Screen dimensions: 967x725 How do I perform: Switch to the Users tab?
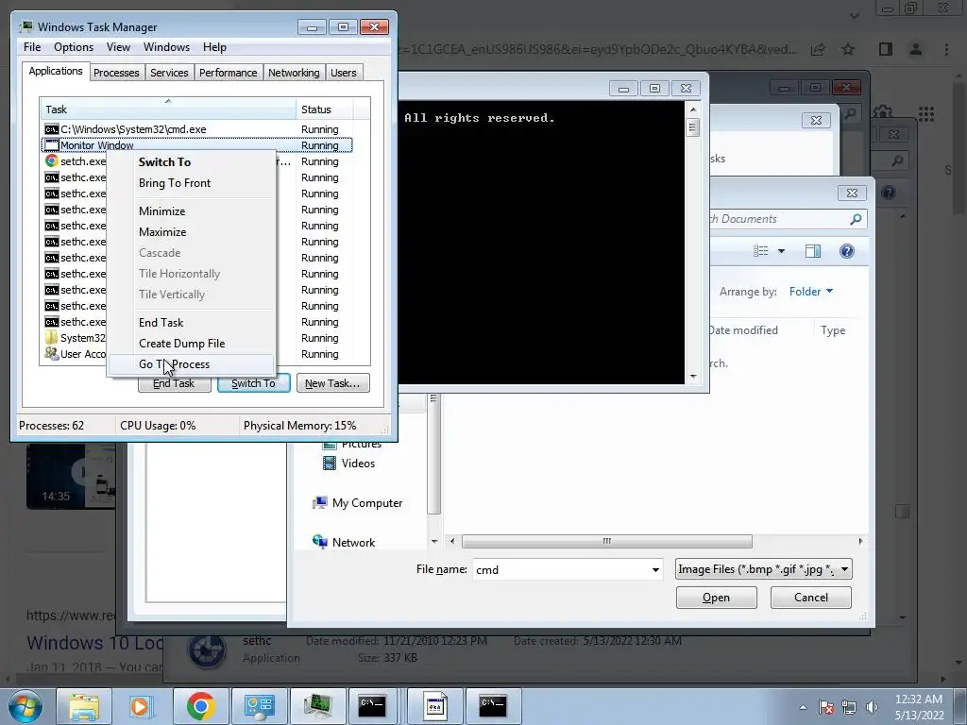tap(344, 73)
